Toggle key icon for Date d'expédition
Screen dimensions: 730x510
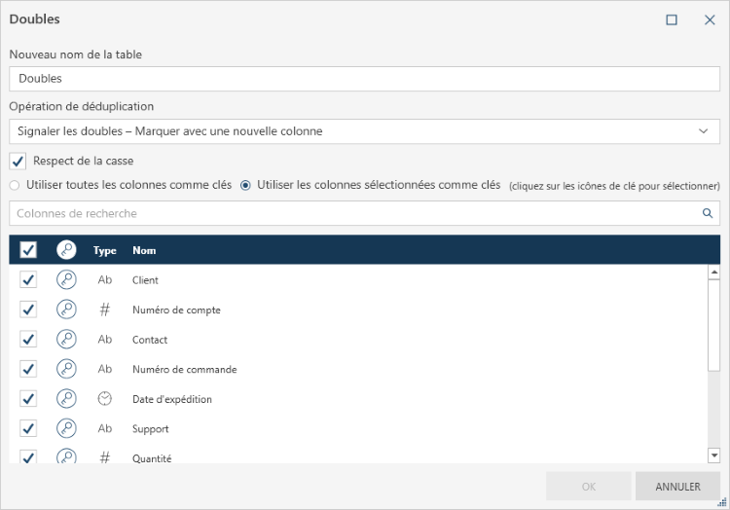pyautogui.click(x=66, y=399)
